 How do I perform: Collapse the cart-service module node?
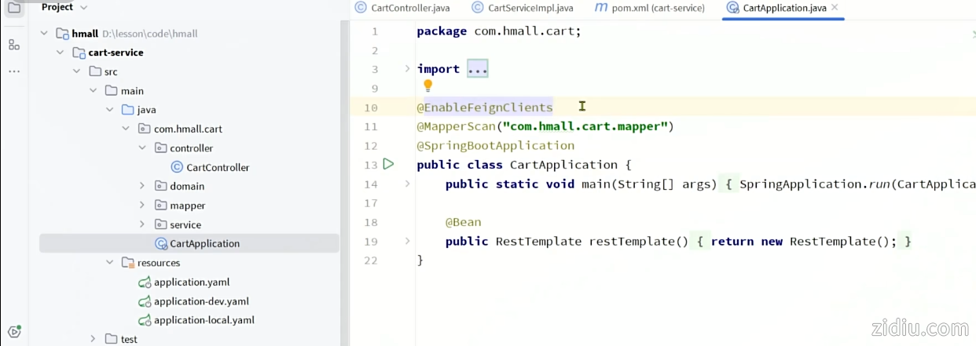60,53
